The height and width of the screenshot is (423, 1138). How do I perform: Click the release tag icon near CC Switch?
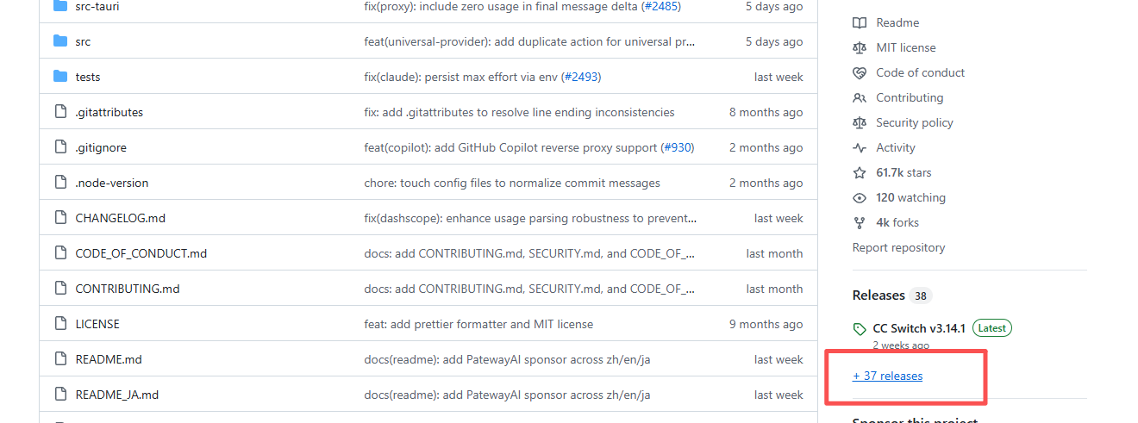click(859, 329)
